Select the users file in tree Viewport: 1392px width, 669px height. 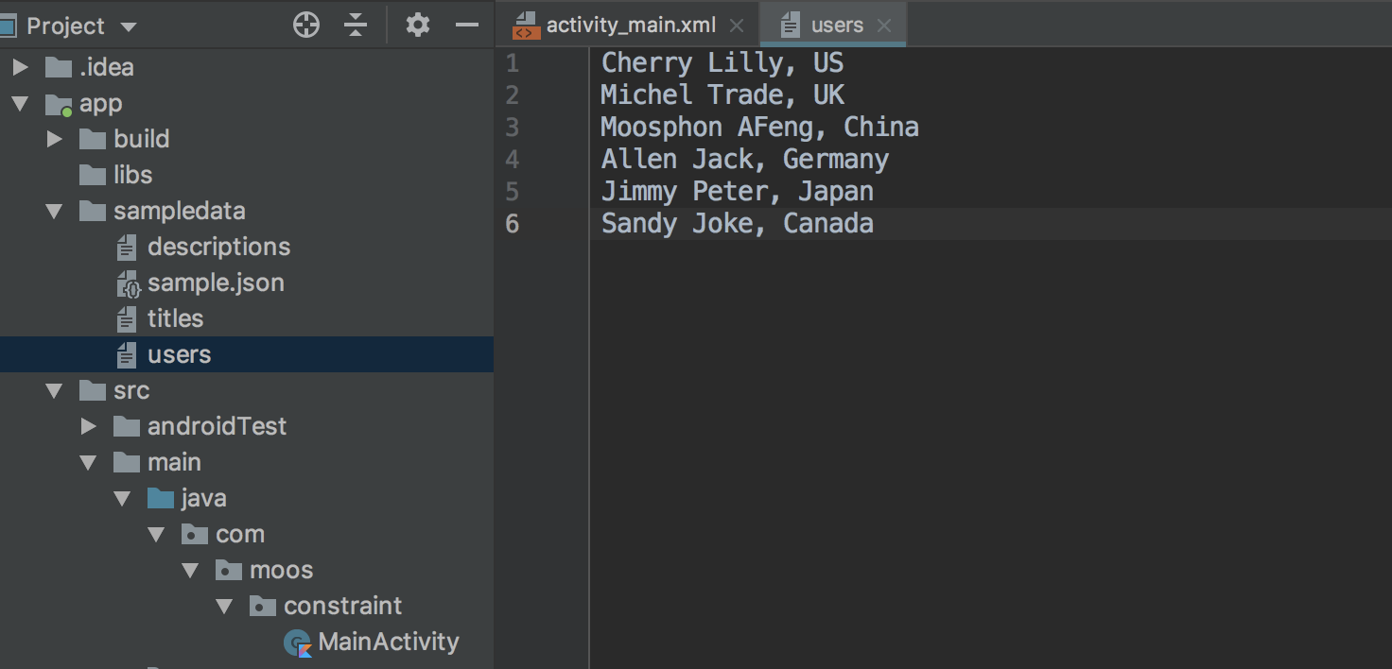point(179,354)
